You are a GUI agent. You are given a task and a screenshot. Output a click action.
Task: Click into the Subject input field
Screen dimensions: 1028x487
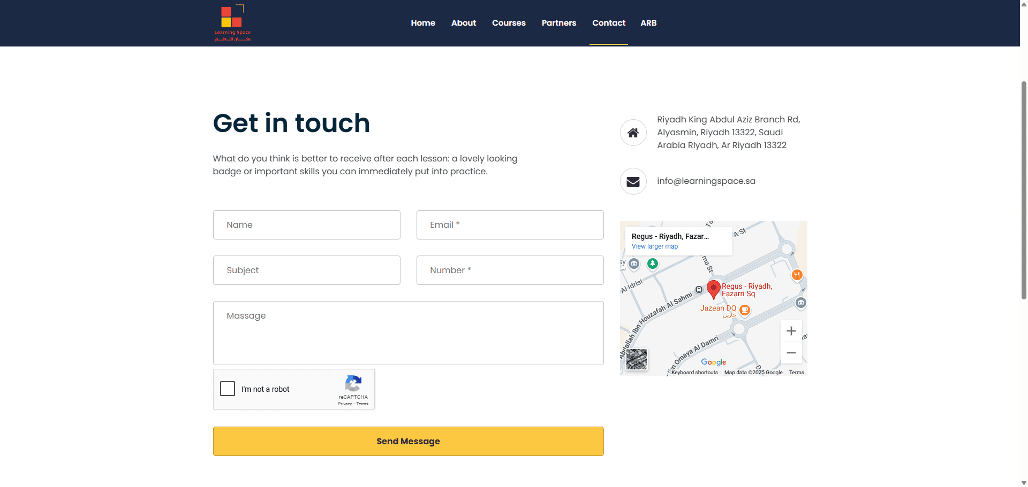pos(306,270)
